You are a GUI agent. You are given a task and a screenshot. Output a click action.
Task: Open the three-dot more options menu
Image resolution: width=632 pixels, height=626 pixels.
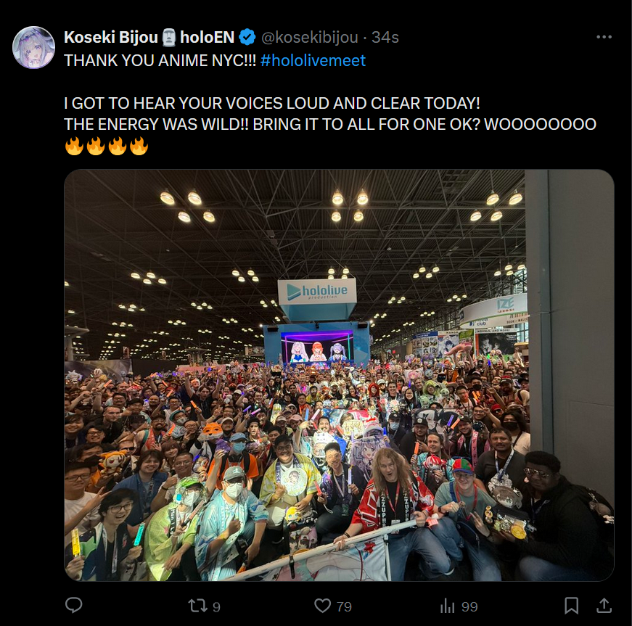pos(604,37)
